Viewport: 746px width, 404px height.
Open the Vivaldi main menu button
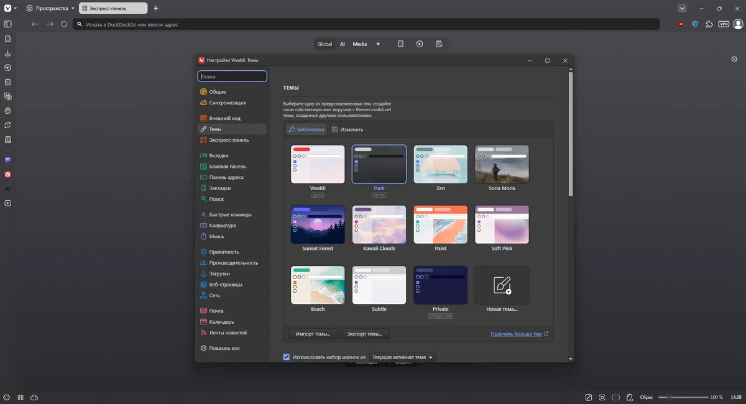coord(10,8)
